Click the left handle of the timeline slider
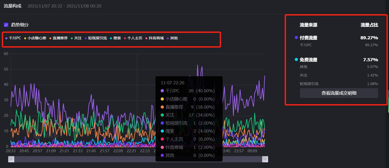Image resolution: width=389 pixels, height=168 pixels. coord(11,159)
